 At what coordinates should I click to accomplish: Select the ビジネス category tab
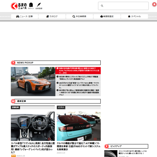pos(61,107)
